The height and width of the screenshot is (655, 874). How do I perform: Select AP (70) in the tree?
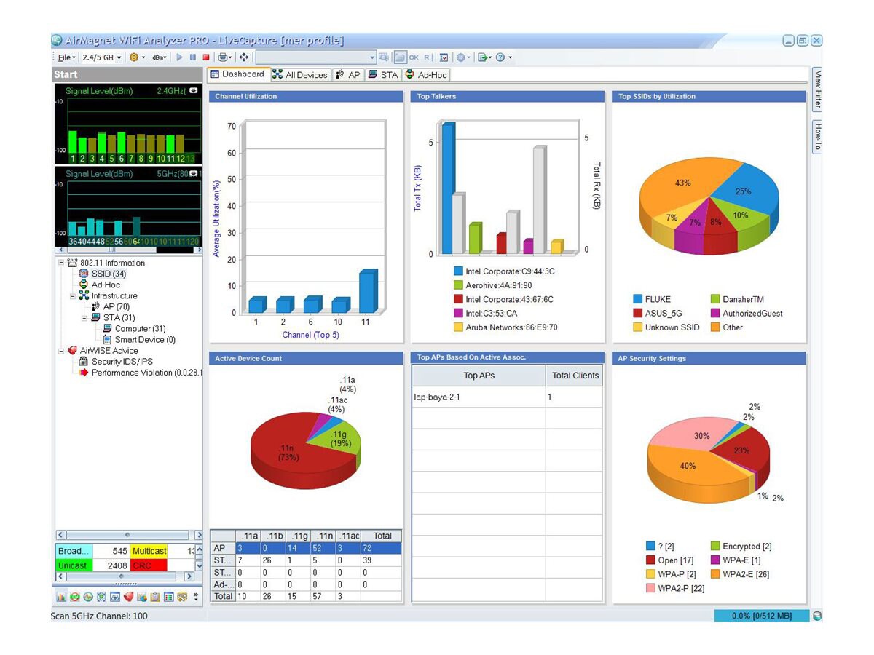pos(117,306)
